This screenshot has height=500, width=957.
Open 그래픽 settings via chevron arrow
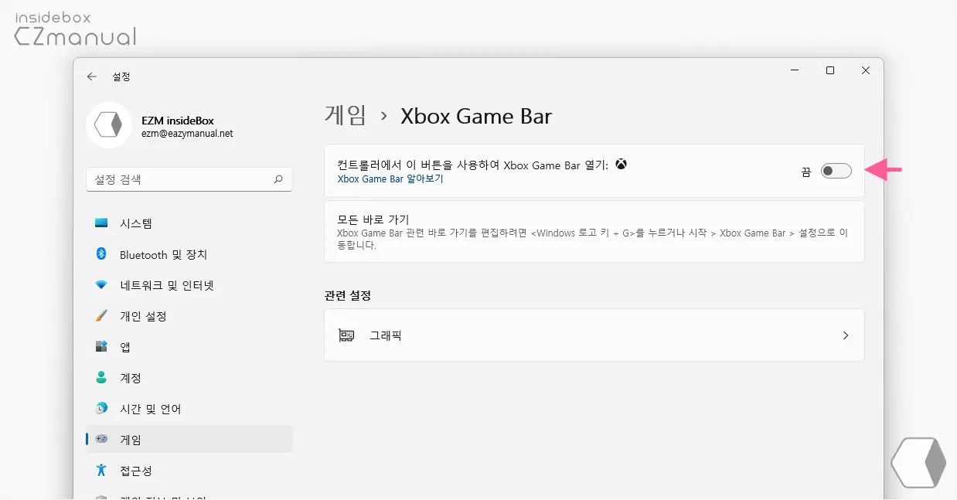(x=846, y=335)
